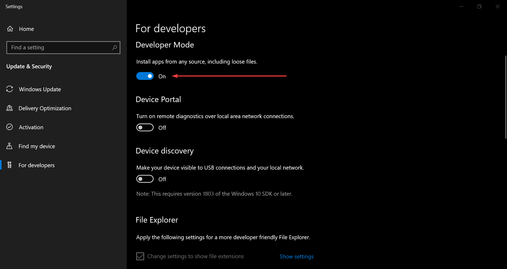Close the Settings window
The height and width of the screenshot is (269, 507).
[498, 6]
